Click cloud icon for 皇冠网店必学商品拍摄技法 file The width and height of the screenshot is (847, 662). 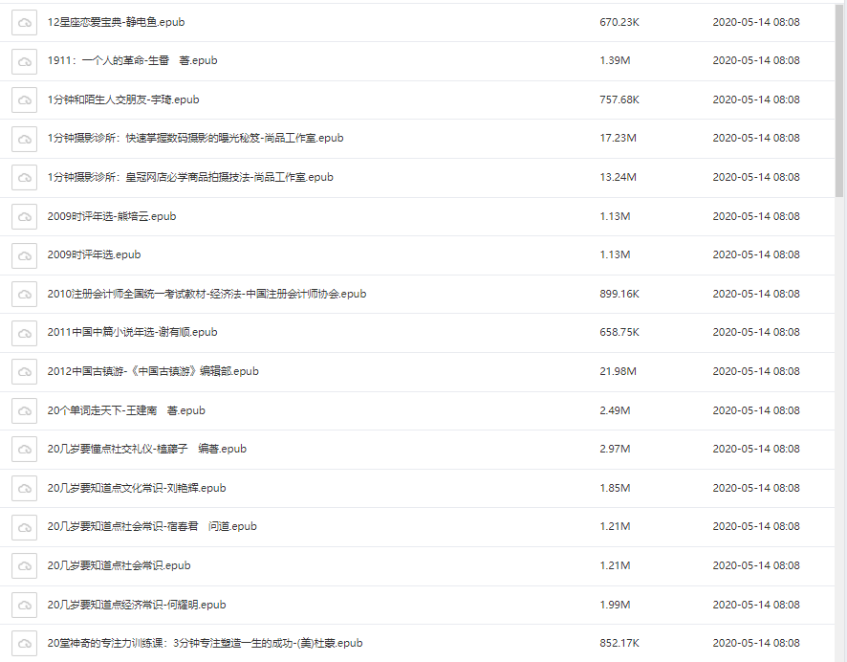pyautogui.click(x=24, y=177)
